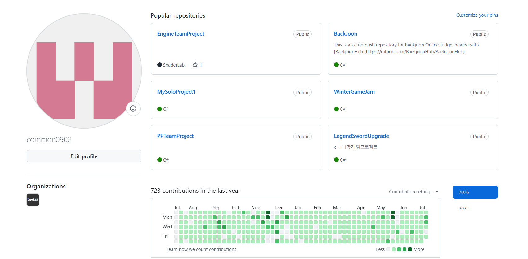This screenshot has height=259, width=528.
Task: Click the C# language dot under BackJoon
Action: tap(336, 65)
